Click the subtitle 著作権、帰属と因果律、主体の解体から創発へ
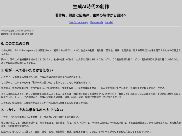182x136 pixels. 91,15
